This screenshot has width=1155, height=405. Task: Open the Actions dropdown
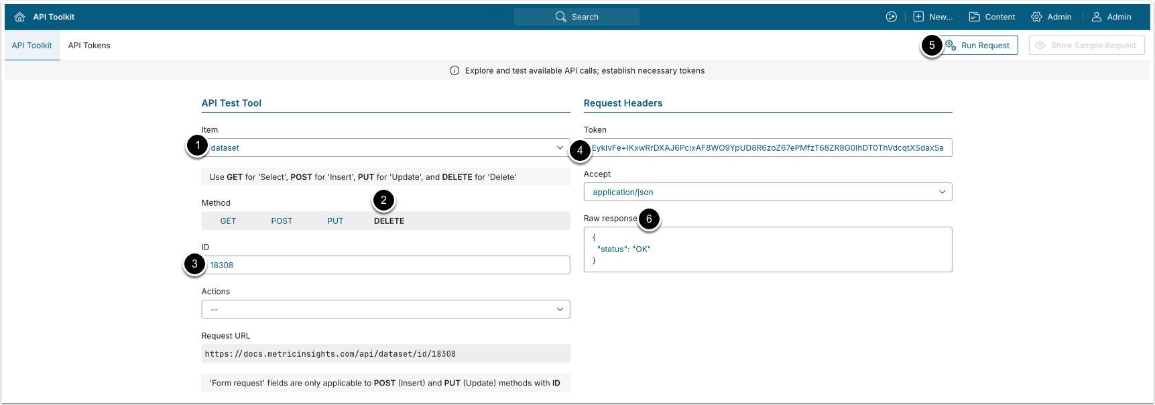(385, 309)
